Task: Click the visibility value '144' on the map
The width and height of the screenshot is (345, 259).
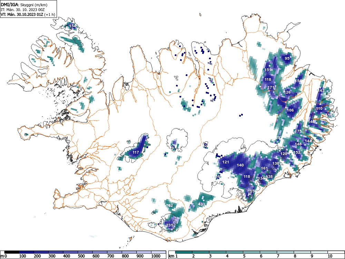Action: (x=308, y=141)
